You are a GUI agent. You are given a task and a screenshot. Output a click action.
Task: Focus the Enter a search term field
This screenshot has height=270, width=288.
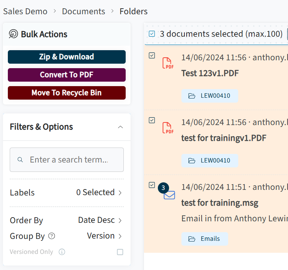67,160
